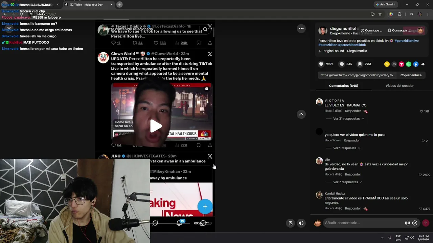Open the ESP LAA keyboard language switcher
The width and height of the screenshot is (433, 243).
click(x=398, y=238)
